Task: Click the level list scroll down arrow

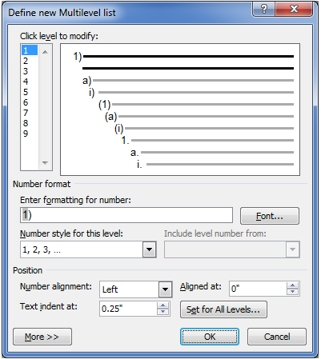Action: pos(45,162)
